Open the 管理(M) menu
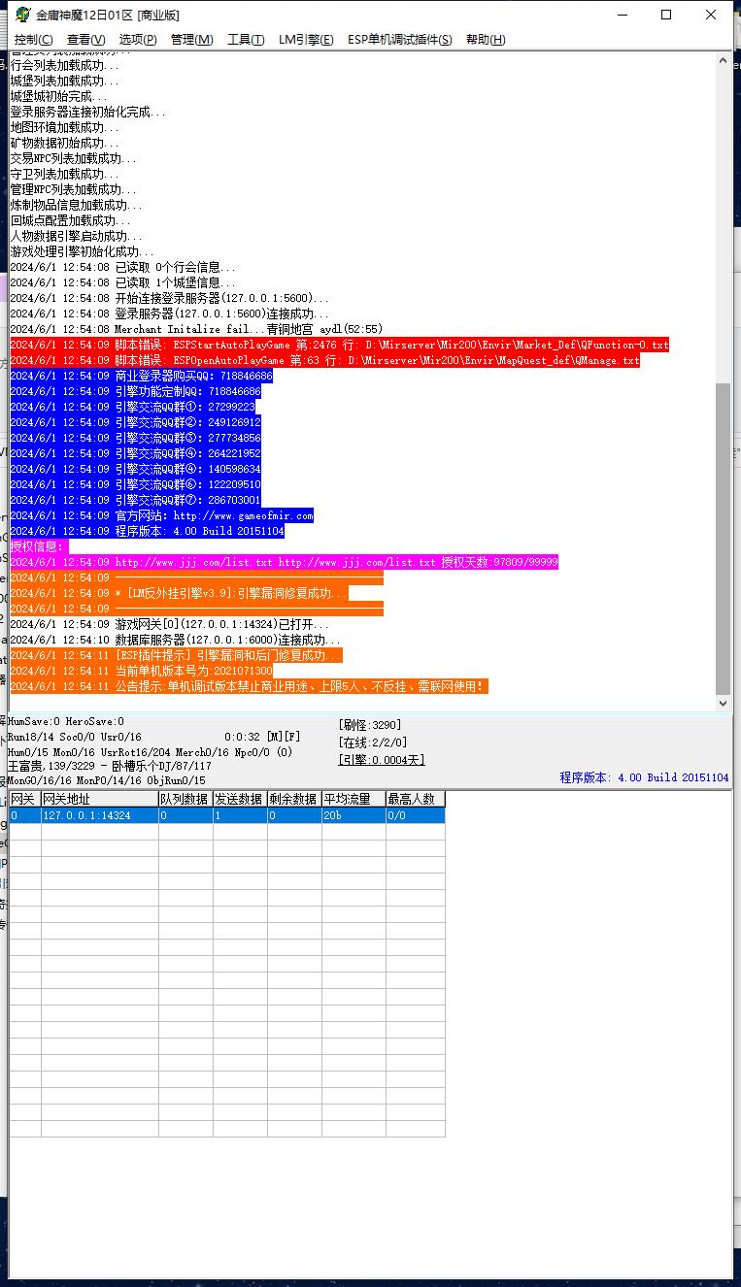Viewport: 741px width, 1287px height. (x=191, y=40)
